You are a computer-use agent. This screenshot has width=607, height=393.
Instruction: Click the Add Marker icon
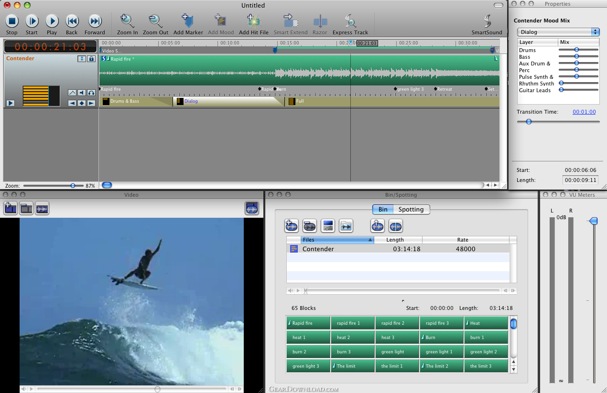[187, 21]
